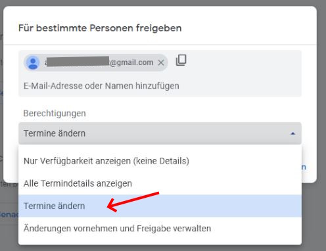Click the red arrow pointing at 'Termine ändern'
The height and width of the screenshot is (251, 326).
(x=133, y=202)
